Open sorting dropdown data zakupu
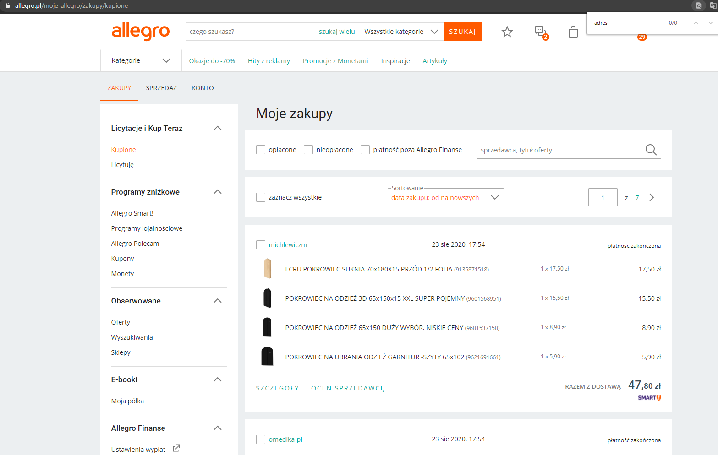Screen dimensions: 718x455 (445, 197)
